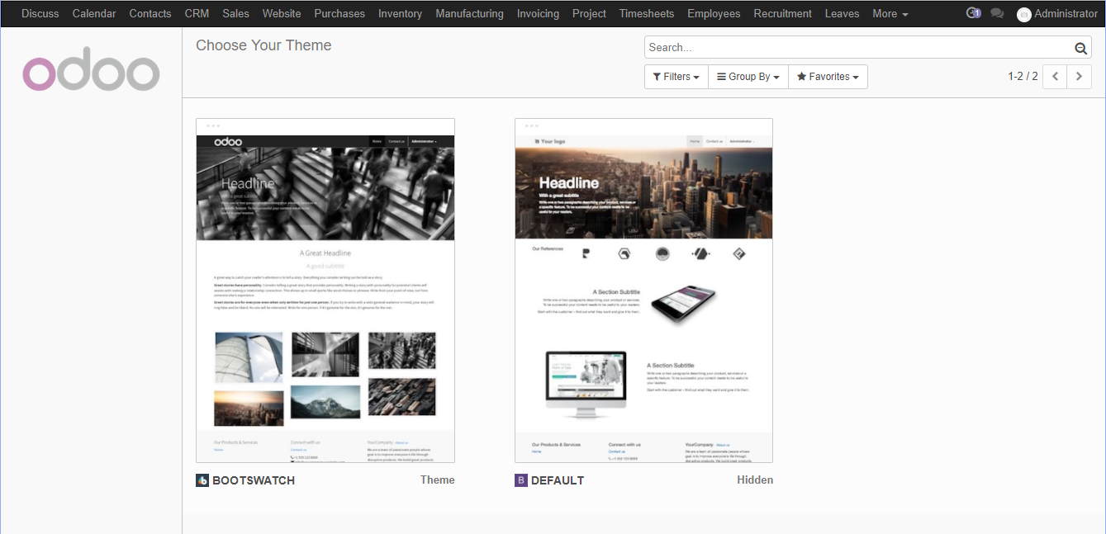Open the Timesheets module
The image size is (1106, 534).
pos(647,13)
